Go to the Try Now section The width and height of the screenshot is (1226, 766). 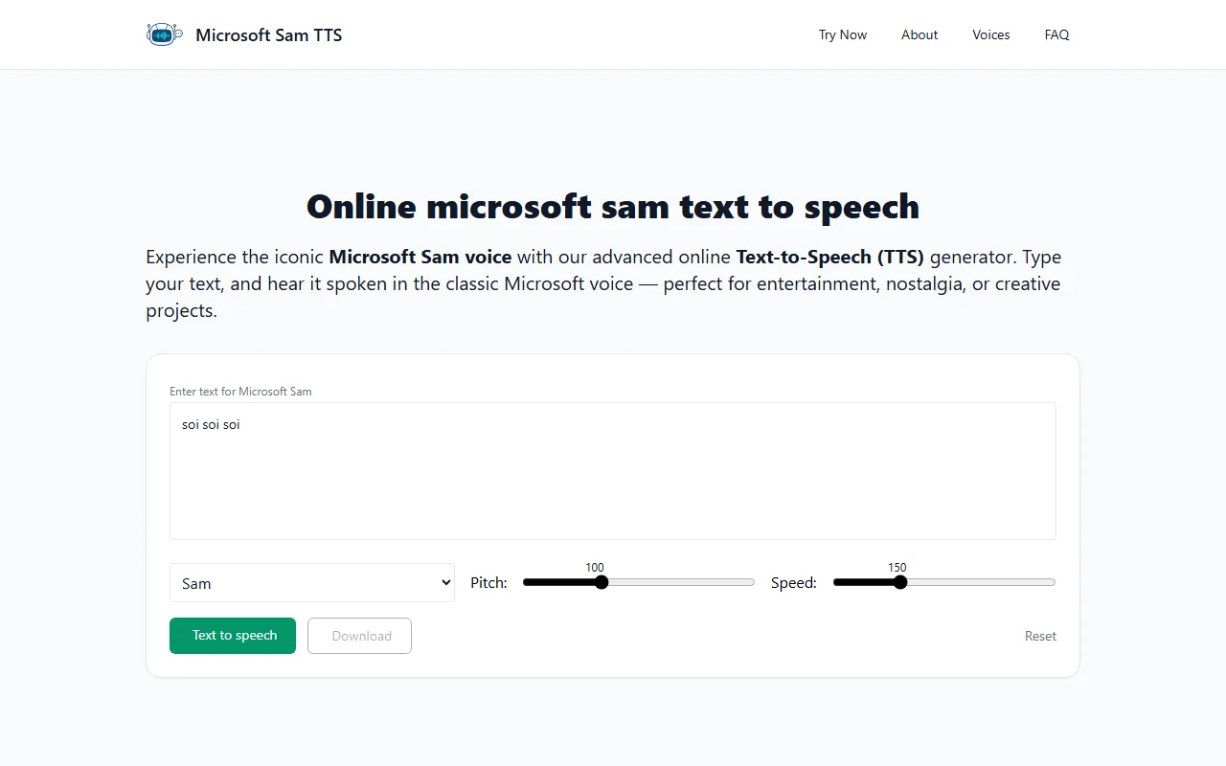click(x=842, y=34)
